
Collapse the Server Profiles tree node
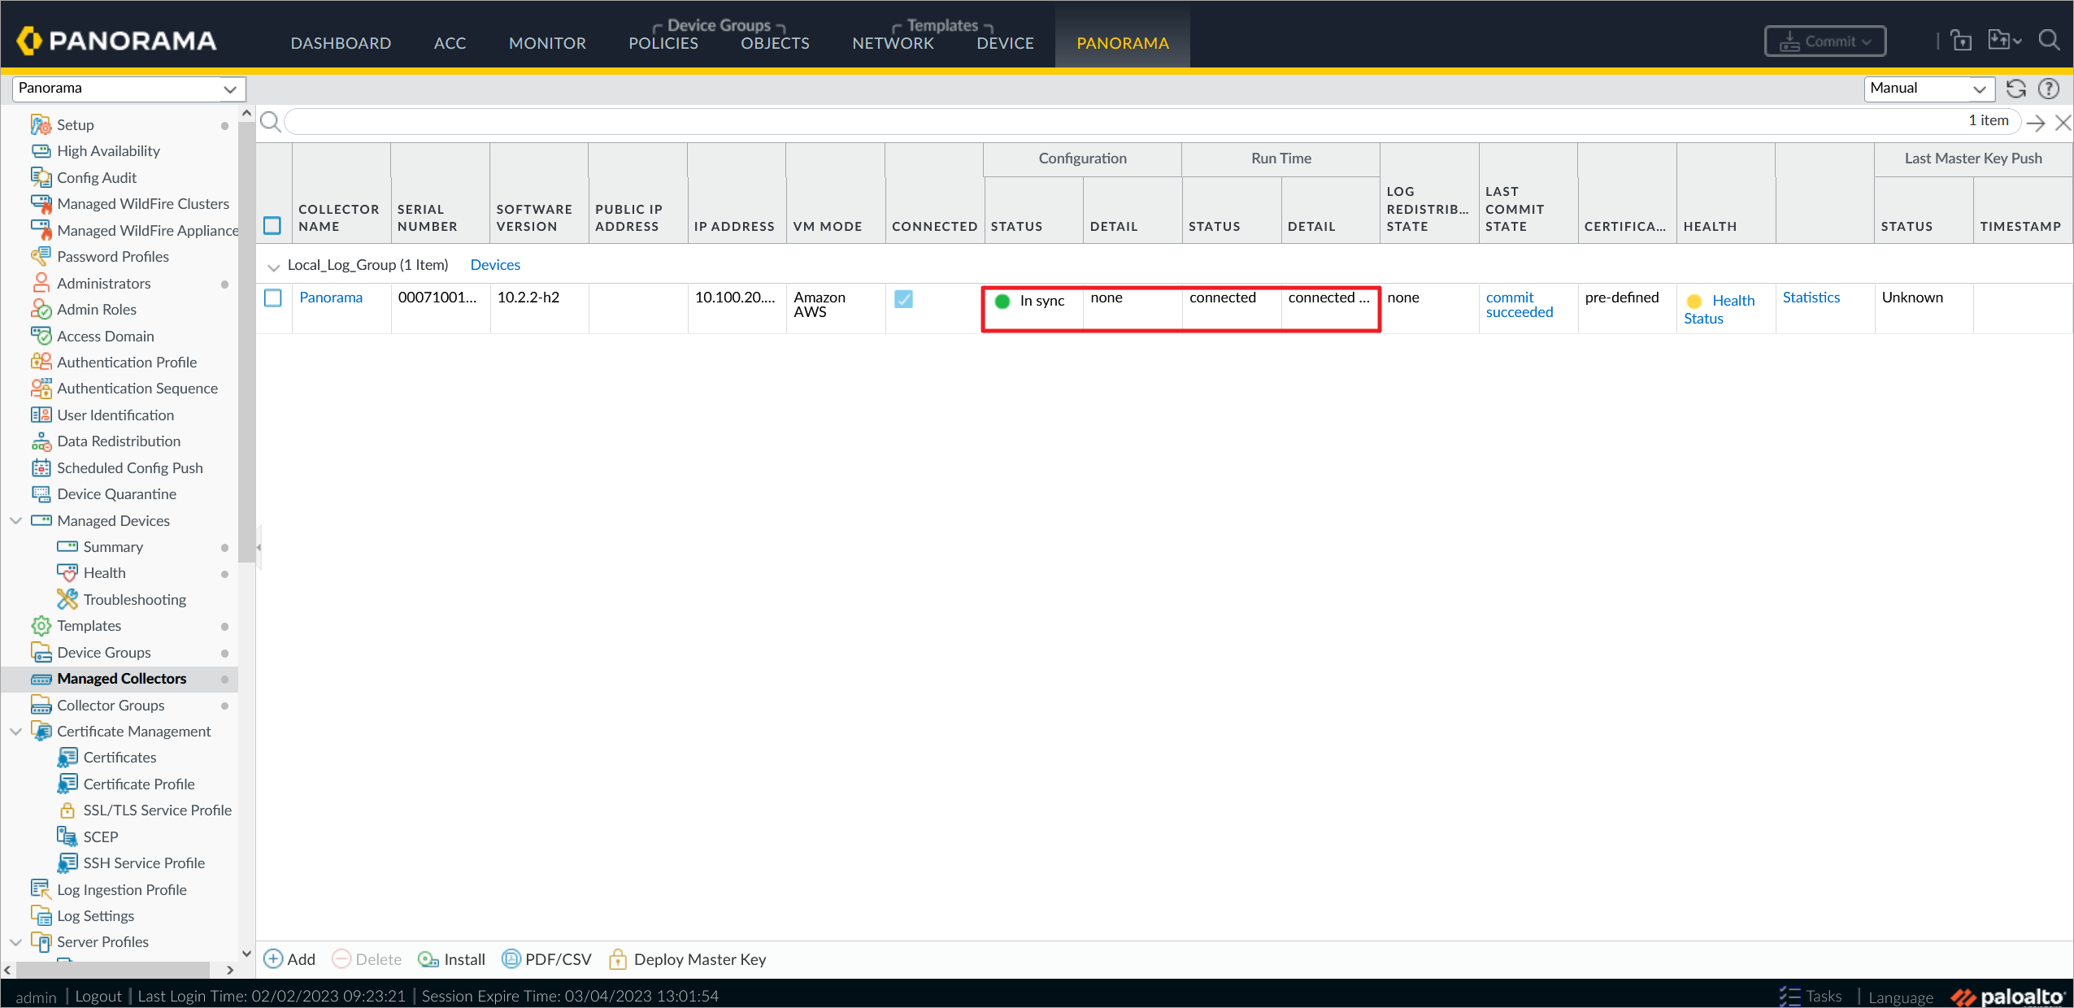[x=15, y=942]
